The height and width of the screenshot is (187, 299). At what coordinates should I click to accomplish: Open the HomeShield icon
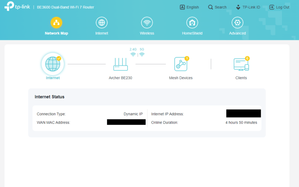pos(192,23)
